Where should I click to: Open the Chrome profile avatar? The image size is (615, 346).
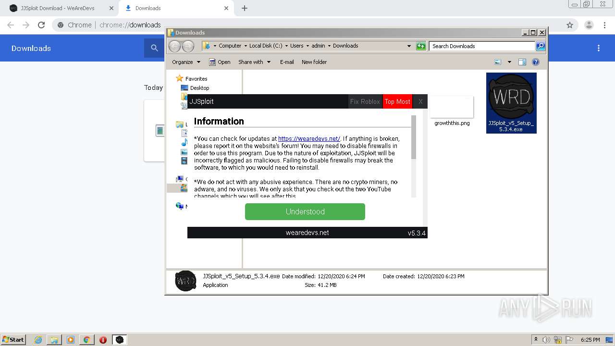click(589, 25)
